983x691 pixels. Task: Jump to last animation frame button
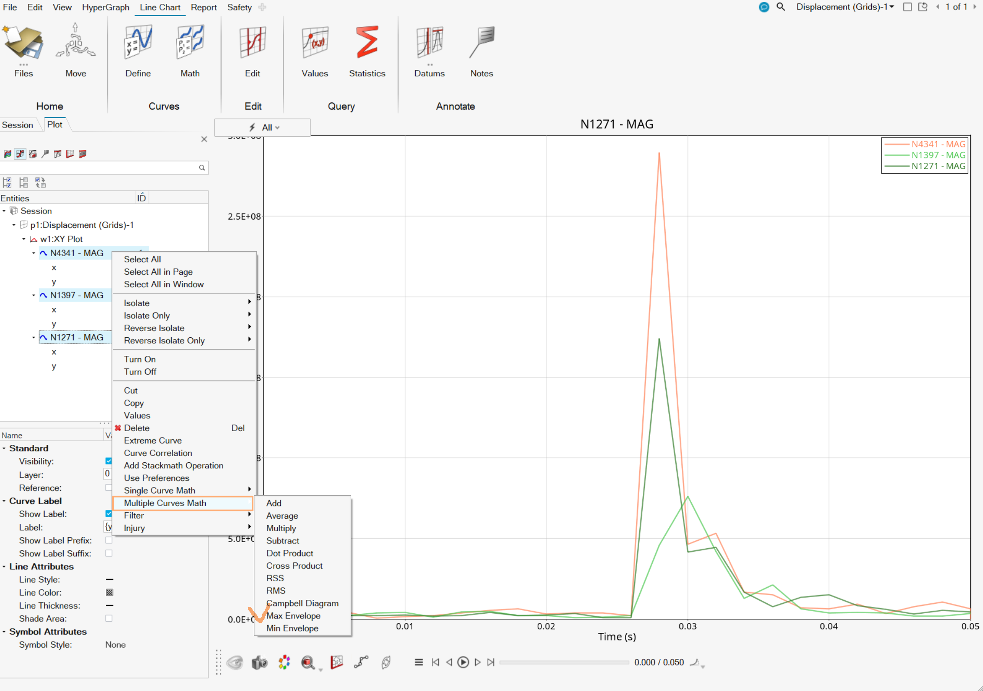tap(491, 662)
